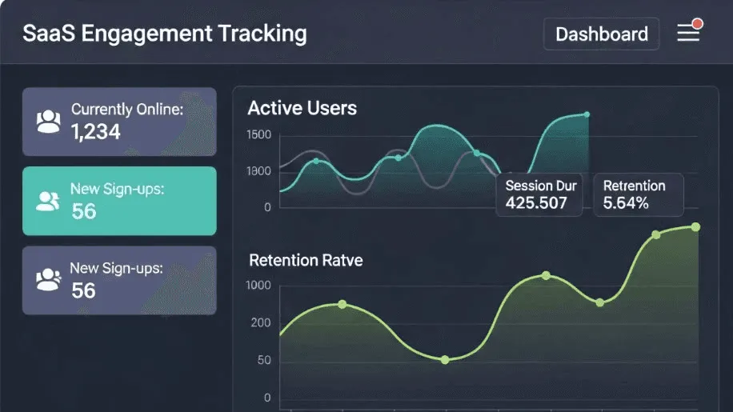Click the lowest green point on Retention chart
Viewport: 733px width, 412px height.
pos(445,360)
